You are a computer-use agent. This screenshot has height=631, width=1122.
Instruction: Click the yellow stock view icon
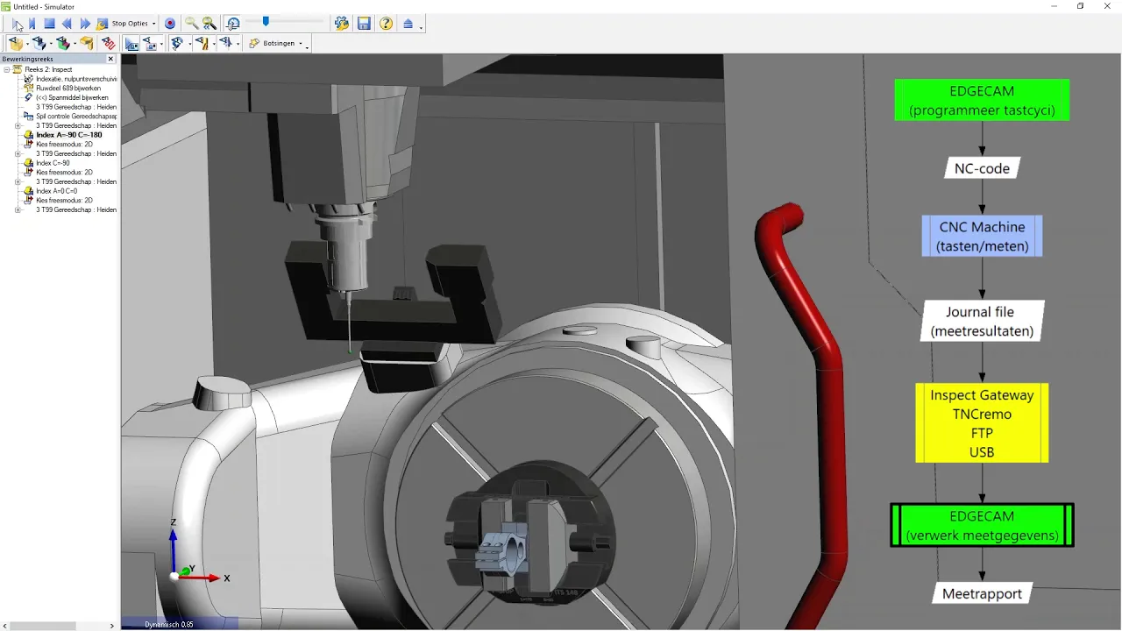[17, 43]
